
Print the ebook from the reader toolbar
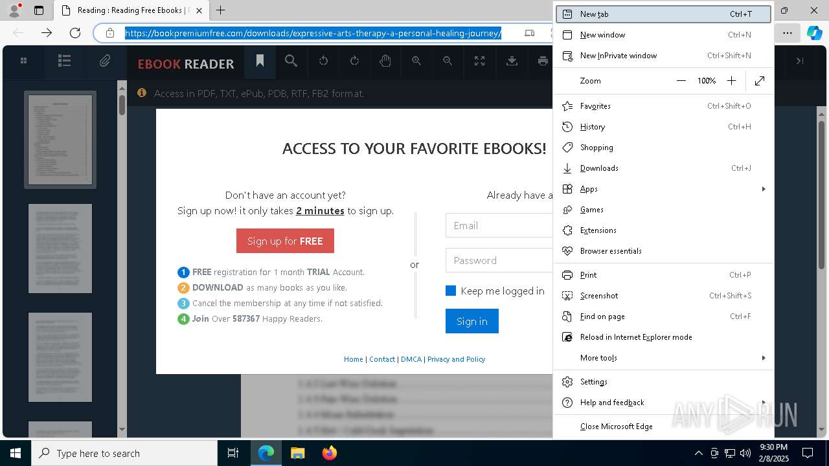[x=543, y=61]
